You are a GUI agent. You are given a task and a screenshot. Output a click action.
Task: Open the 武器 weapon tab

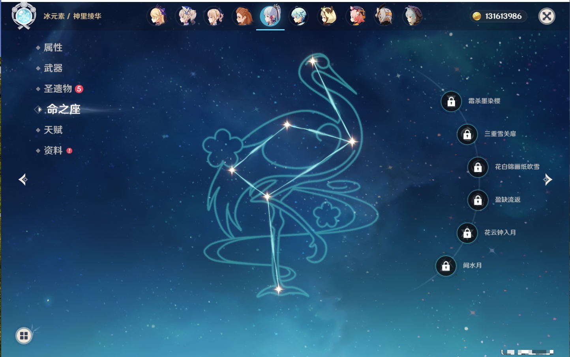pyautogui.click(x=53, y=68)
